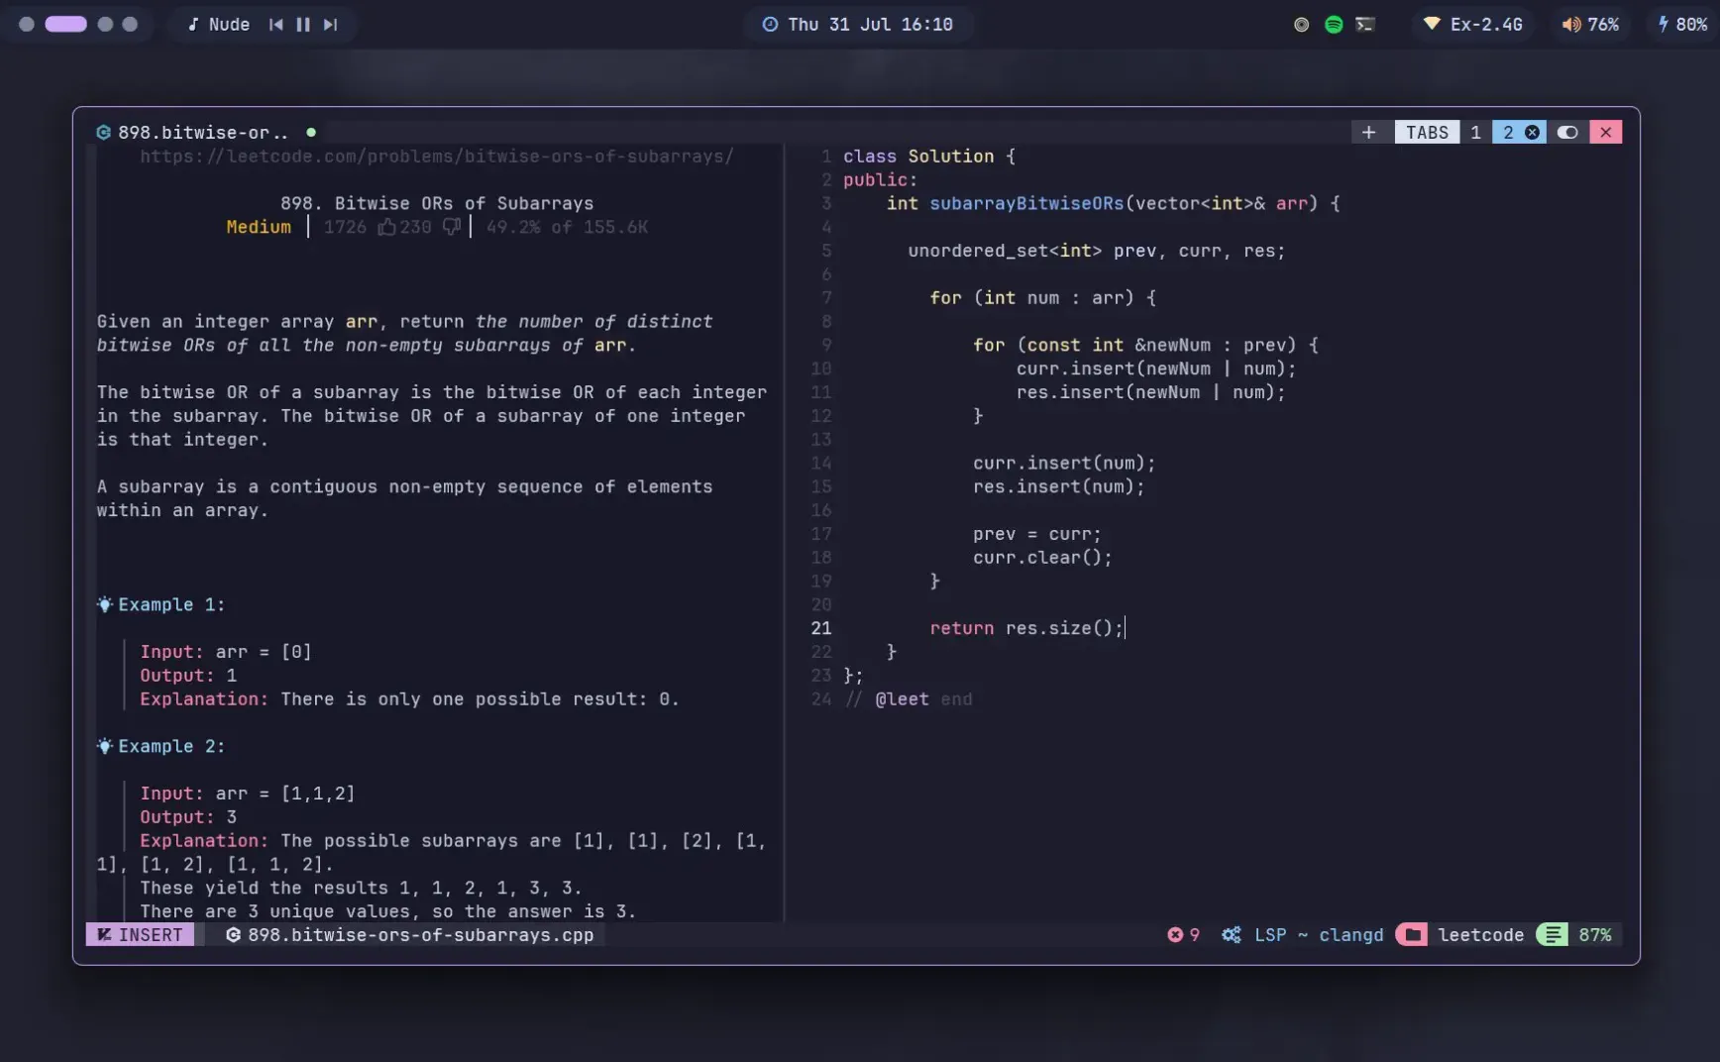This screenshot has height=1062, width=1720.
Task: Click the thumbs-up likes icon beside 1726
Action: tap(386, 227)
